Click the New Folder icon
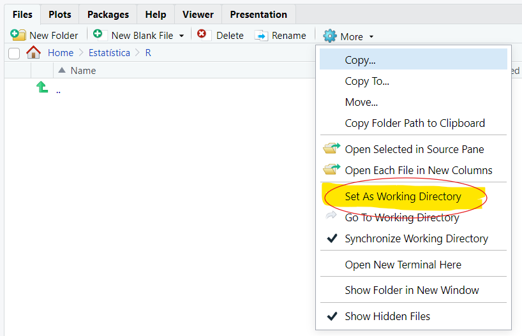 (19, 35)
